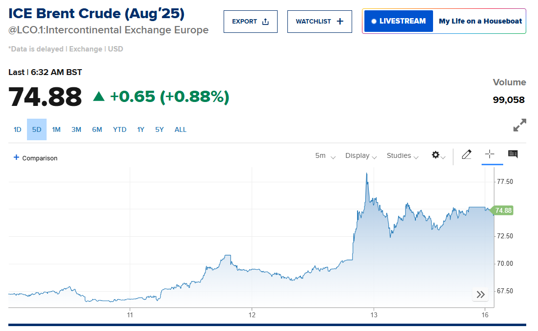This screenshot has width=538, height=331.
Task: Click the chart settings gear icon
Action: (x=436, y=155)
